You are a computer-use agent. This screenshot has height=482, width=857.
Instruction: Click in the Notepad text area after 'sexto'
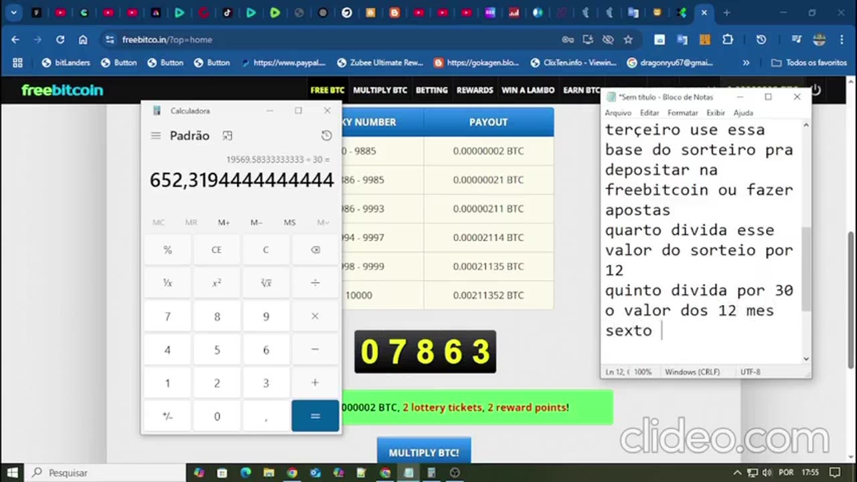pyautogui.click(x=661, y=331)
